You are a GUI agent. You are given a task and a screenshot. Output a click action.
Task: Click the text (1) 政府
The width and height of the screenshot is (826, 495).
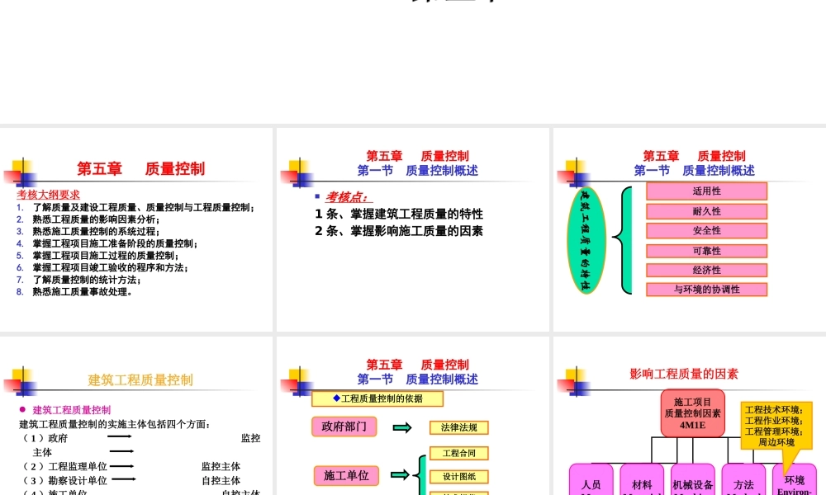click(45, 438)
